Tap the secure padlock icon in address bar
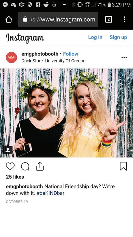This screenshot has width=133, height=237. 25,19
